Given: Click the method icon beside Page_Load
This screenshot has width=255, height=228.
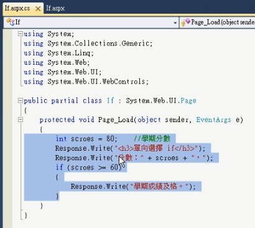Looking at the screenshot, I should [185, 22].
